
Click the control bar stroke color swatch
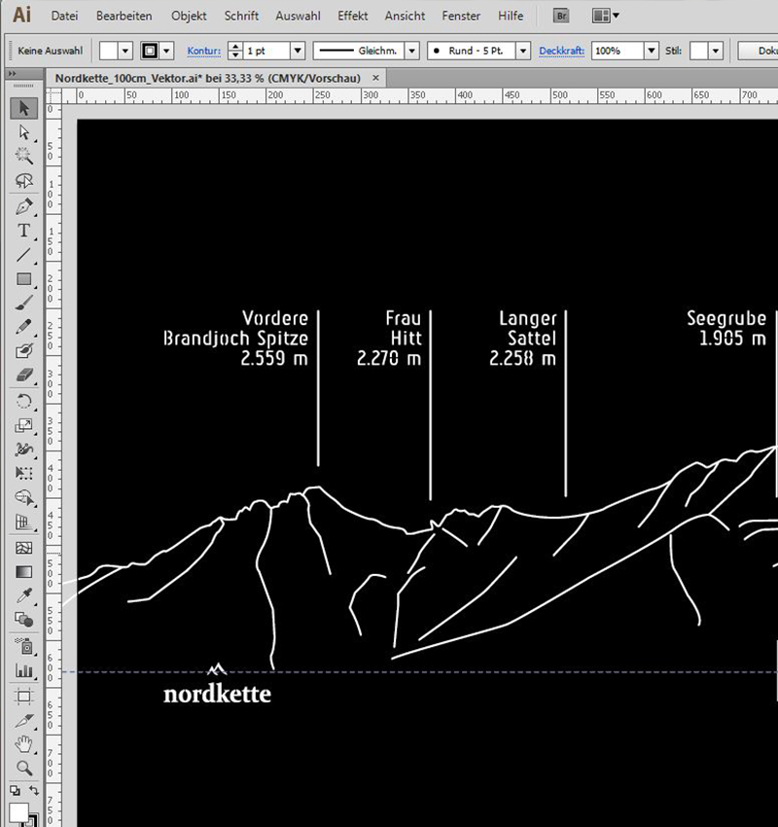150,52
